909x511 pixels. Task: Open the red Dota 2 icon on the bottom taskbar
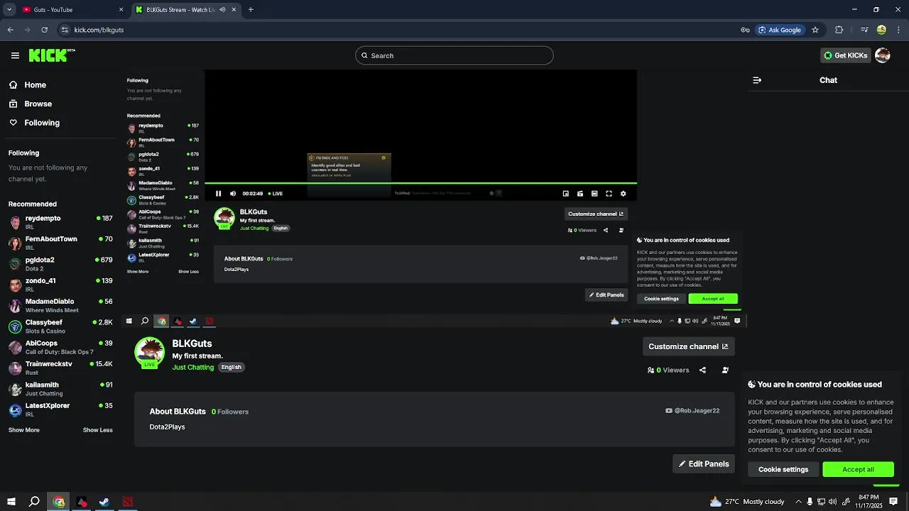coord(127,502)
